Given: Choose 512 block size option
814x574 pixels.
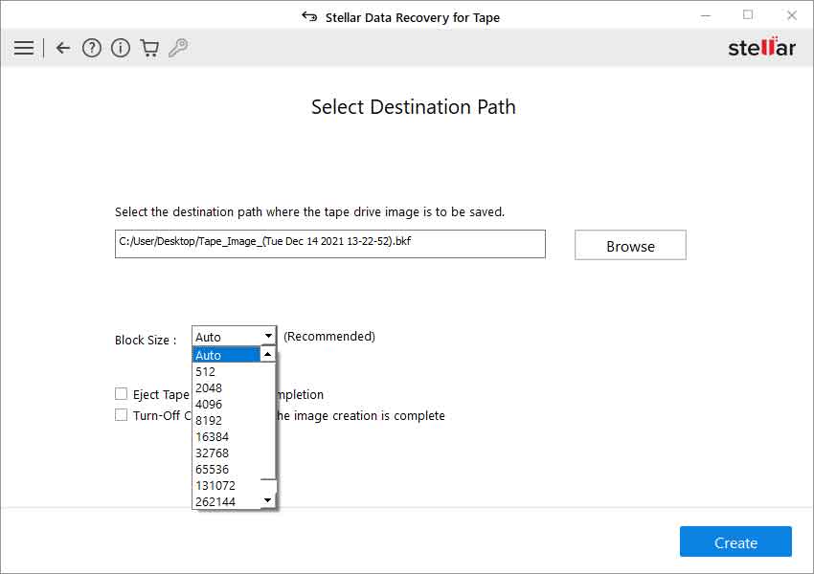Looking at the screenshot, I should 226,371.
